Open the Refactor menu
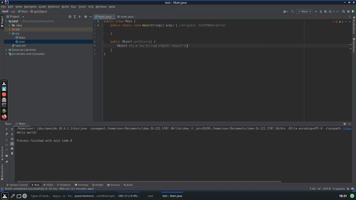Image resolution: width=356 pixels, height=200 pixels. point(53,7)
